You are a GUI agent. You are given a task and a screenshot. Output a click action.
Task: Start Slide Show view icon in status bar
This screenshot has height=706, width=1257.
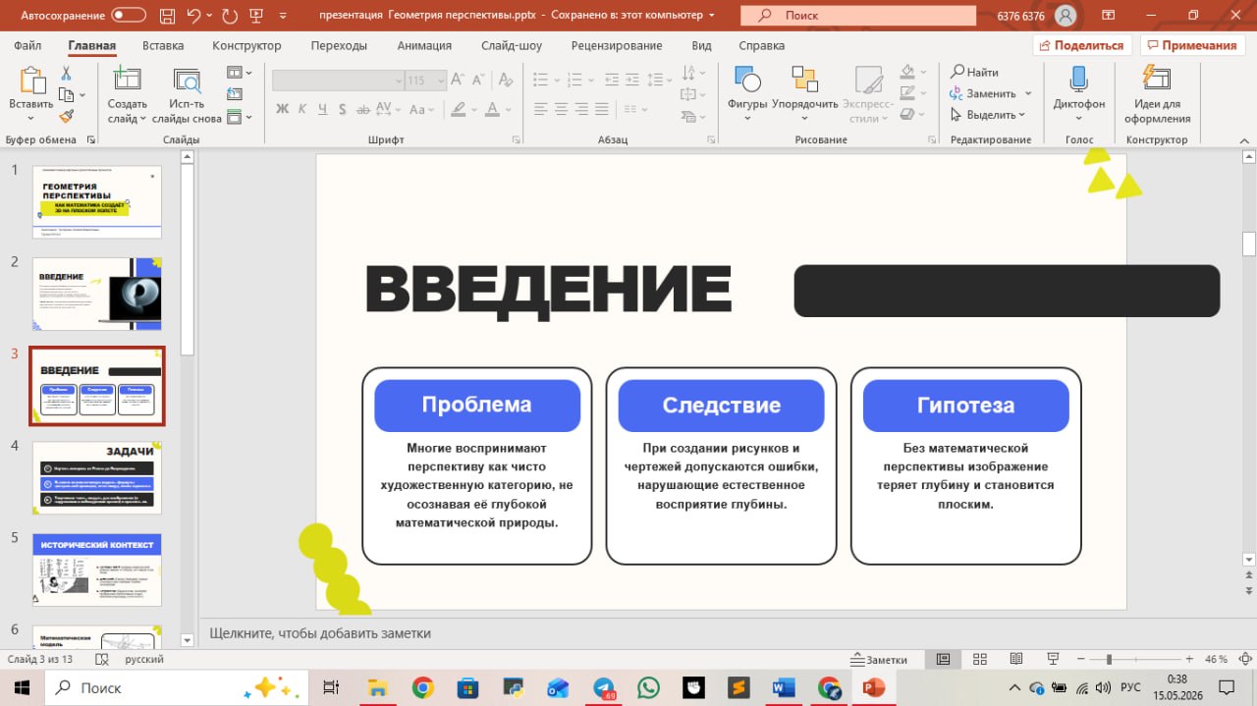pos(1053,659)
